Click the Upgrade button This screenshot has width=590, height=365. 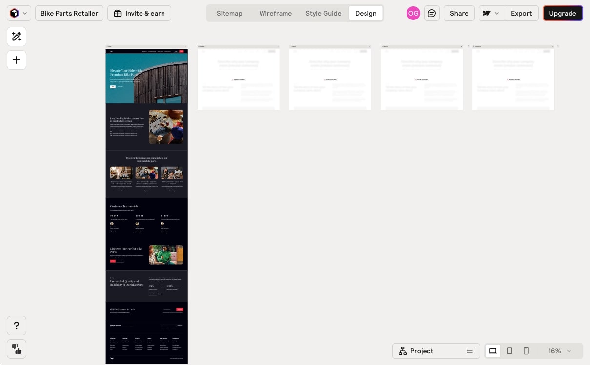[x=562, y=13]
